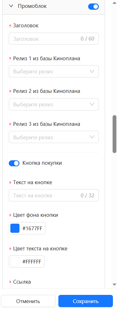Click the arrow icon in Релиз 1 selector
The image size is (117, 309).
coord(92,72)
